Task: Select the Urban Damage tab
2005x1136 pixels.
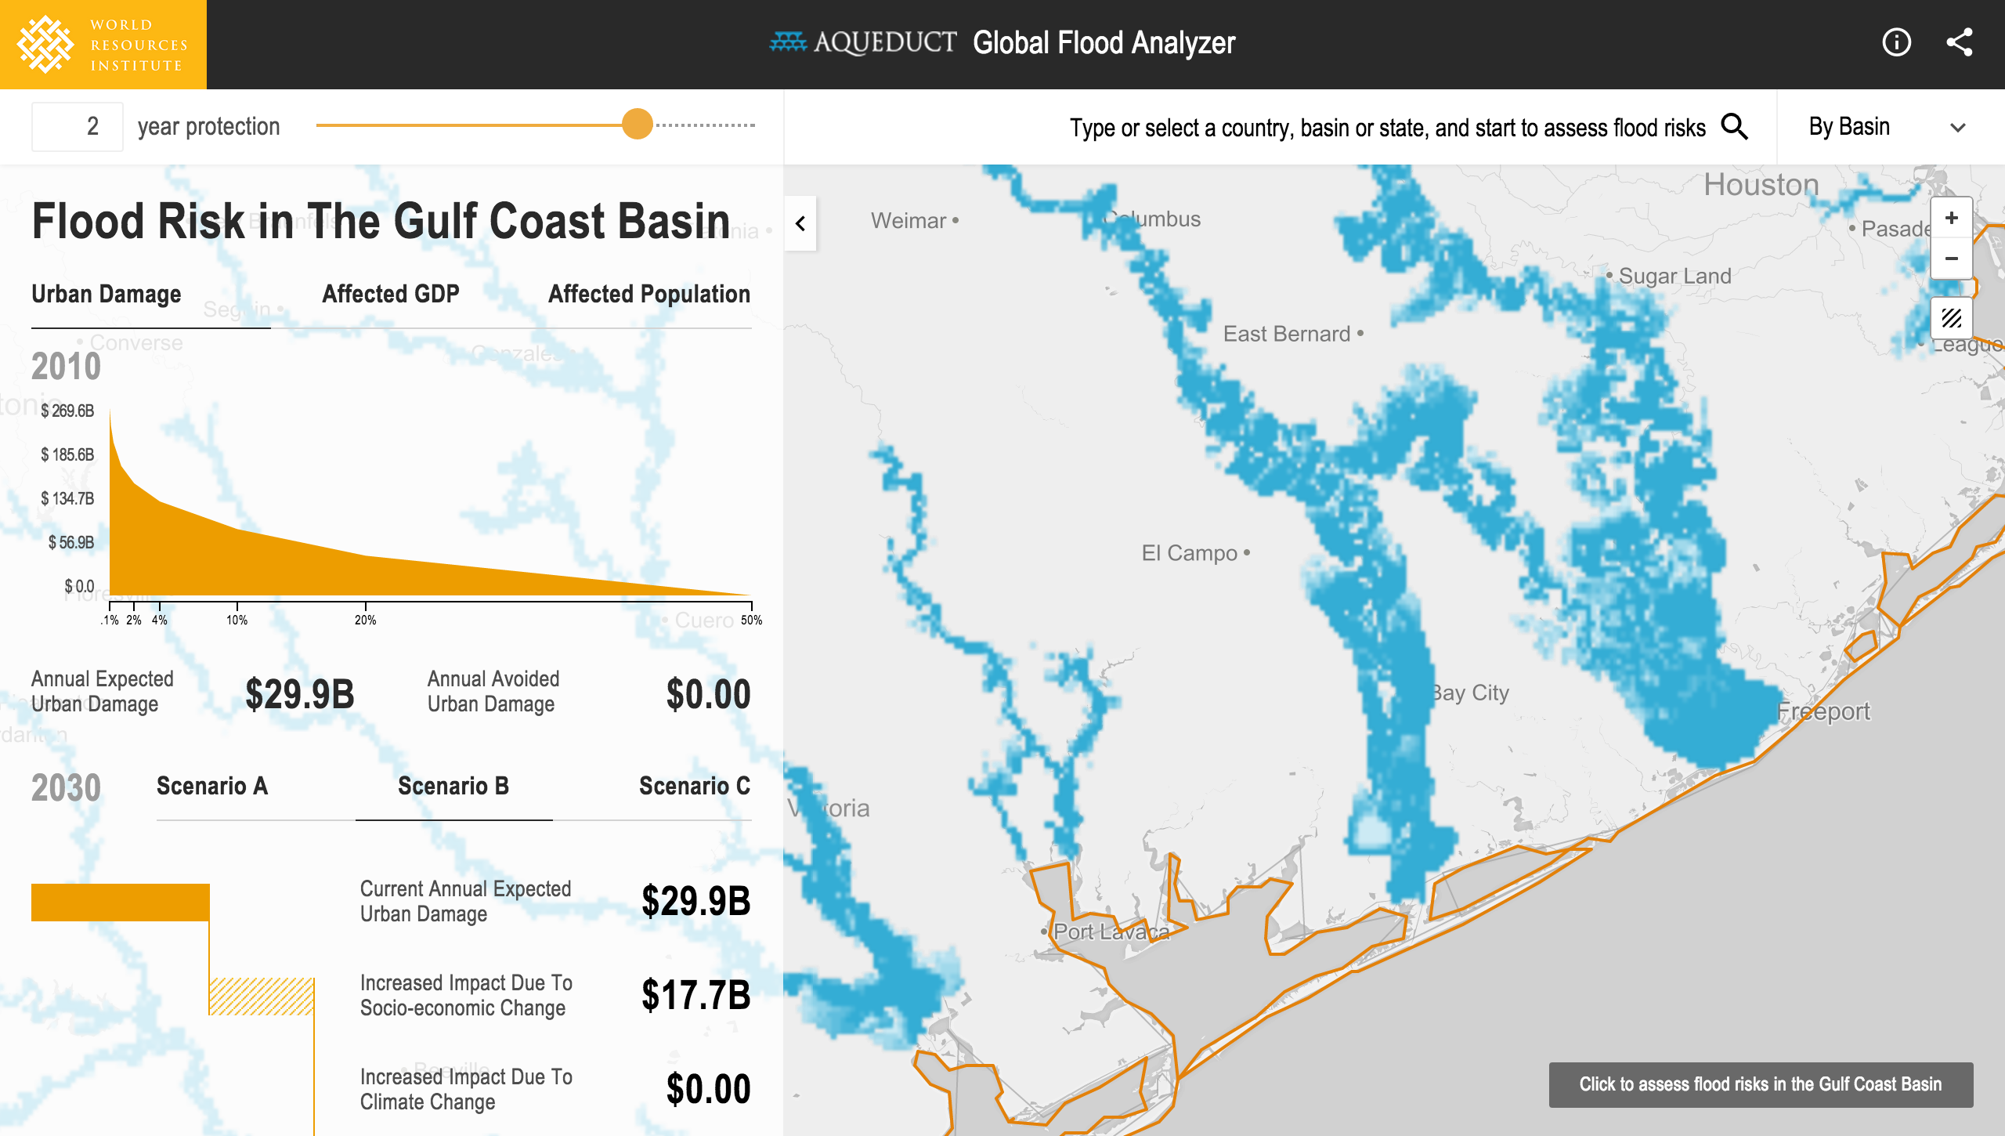Action: tap(107, 294)
